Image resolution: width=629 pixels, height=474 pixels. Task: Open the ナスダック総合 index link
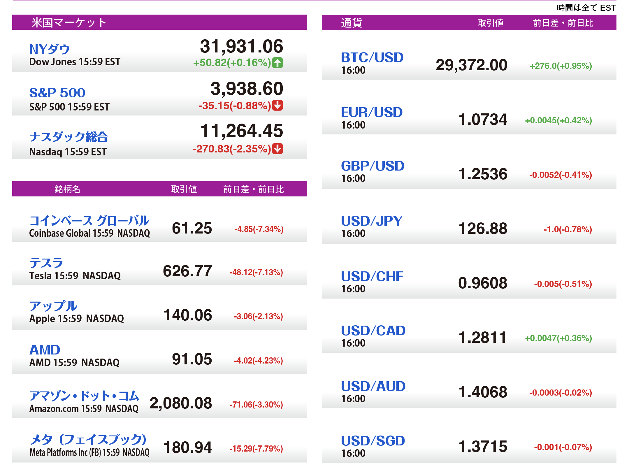(68, 137)
